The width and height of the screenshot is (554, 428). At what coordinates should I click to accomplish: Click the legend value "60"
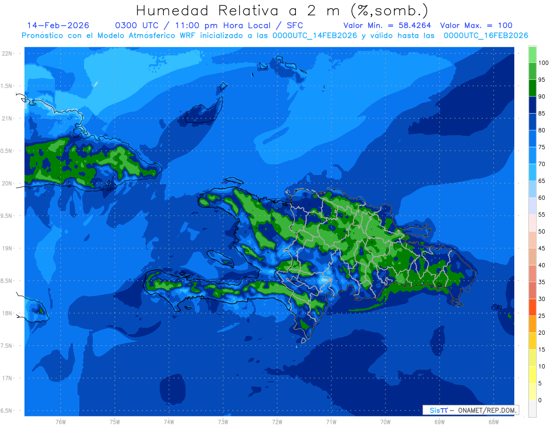542,198
